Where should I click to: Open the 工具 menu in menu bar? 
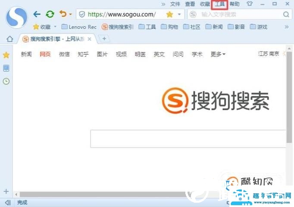coord(219,4)
